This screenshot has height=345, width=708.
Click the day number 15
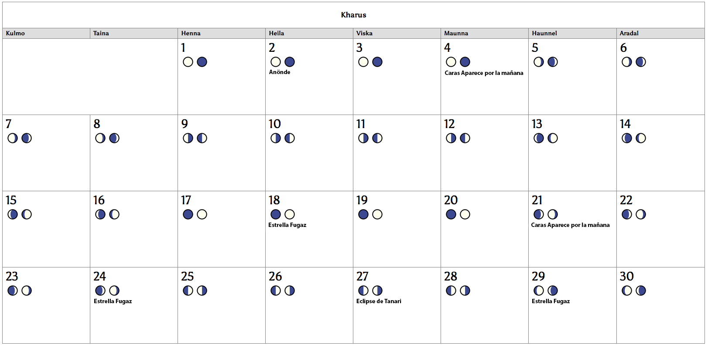click(11, 200)
